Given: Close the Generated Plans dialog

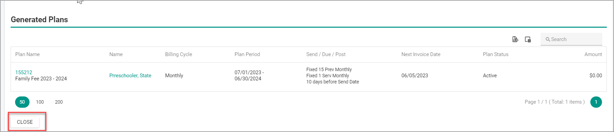Looking at the screenshot, I should tap(25, 122).
